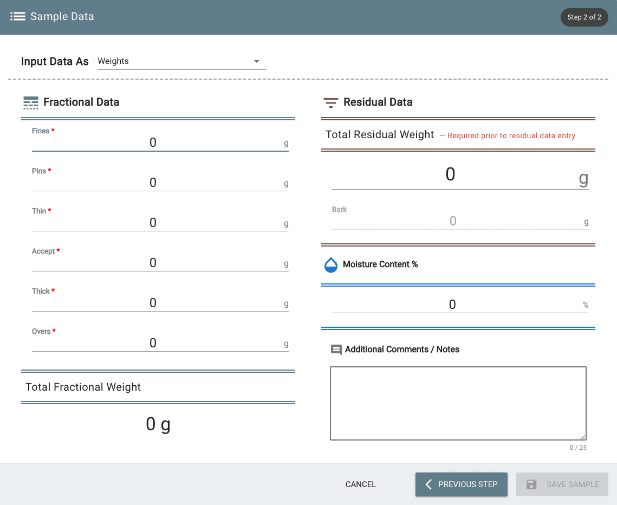Click the percent suffix in Moisture field
The image size is (617, 505).
click(586, 305)
